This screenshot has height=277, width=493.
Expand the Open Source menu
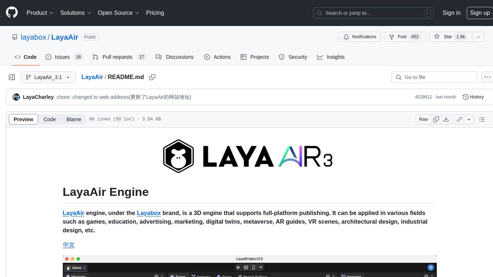point(119,13)
